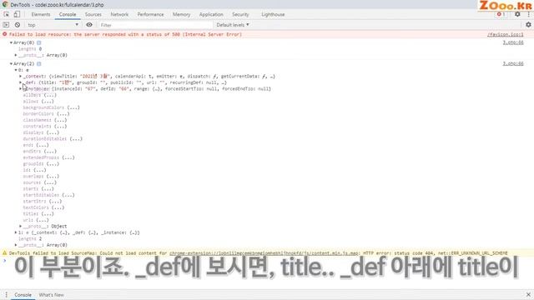Viewport: 534px width, 300px height.
Task: Open the /favicon.ico:1 source link
Action: pos(505,35)
